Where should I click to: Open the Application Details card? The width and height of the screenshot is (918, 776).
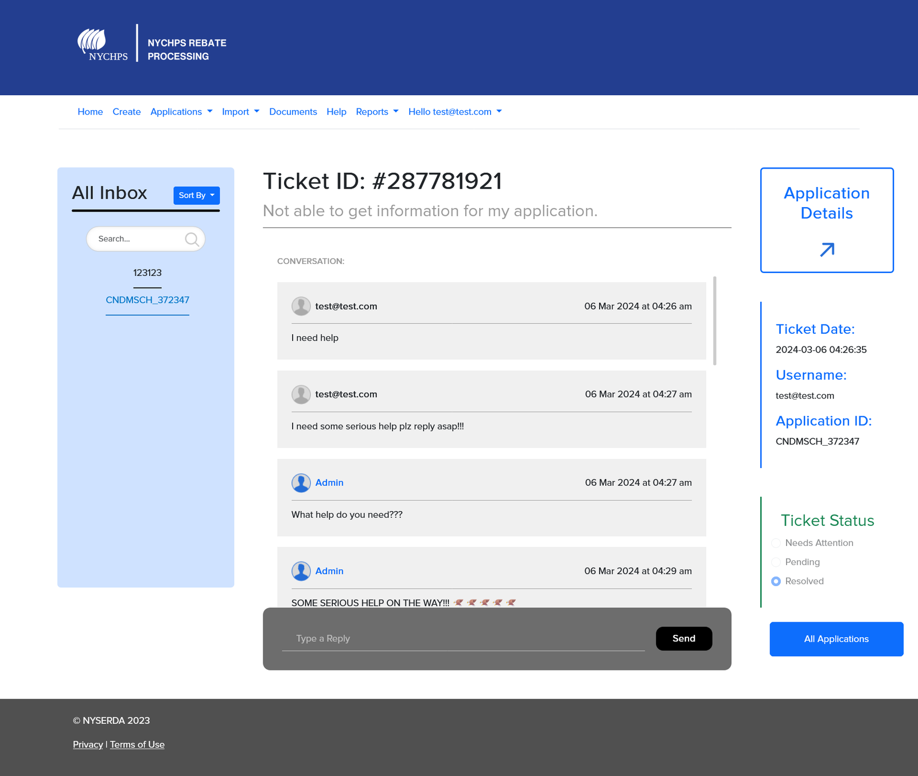click(x=827, y=220)
